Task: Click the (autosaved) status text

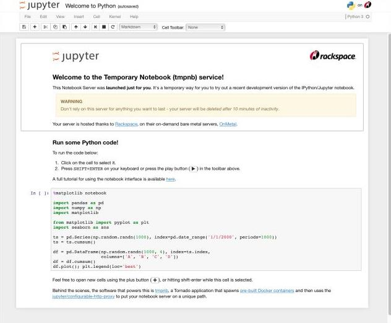Action: pos(128,6)
